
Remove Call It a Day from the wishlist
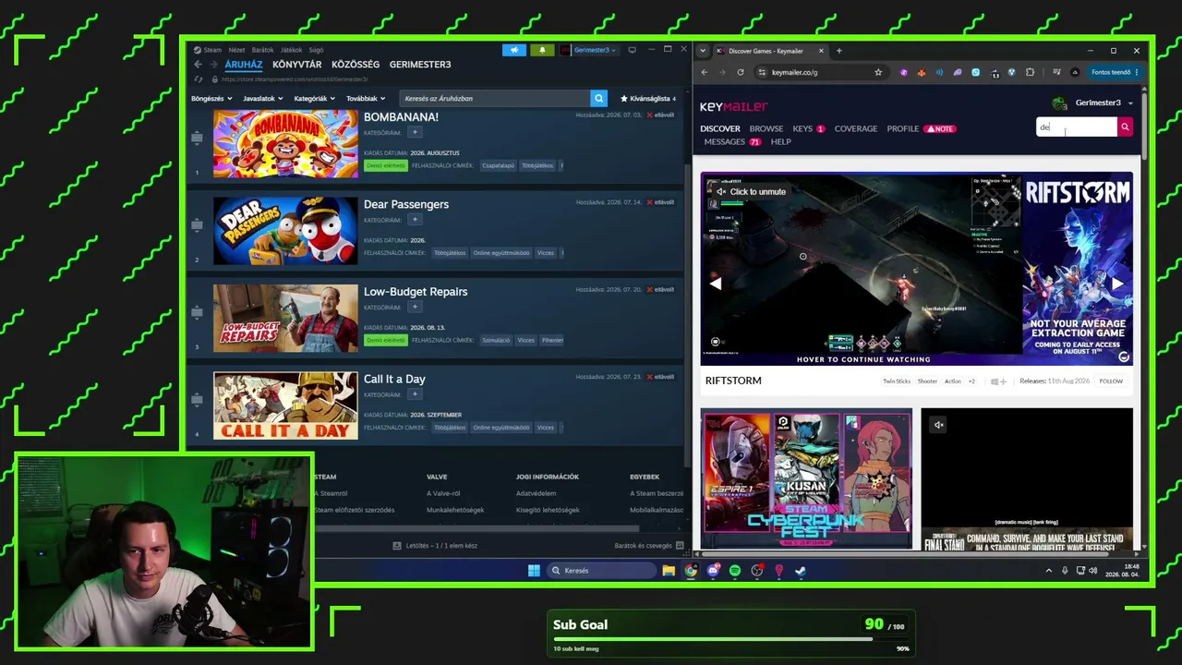[660, 377]
